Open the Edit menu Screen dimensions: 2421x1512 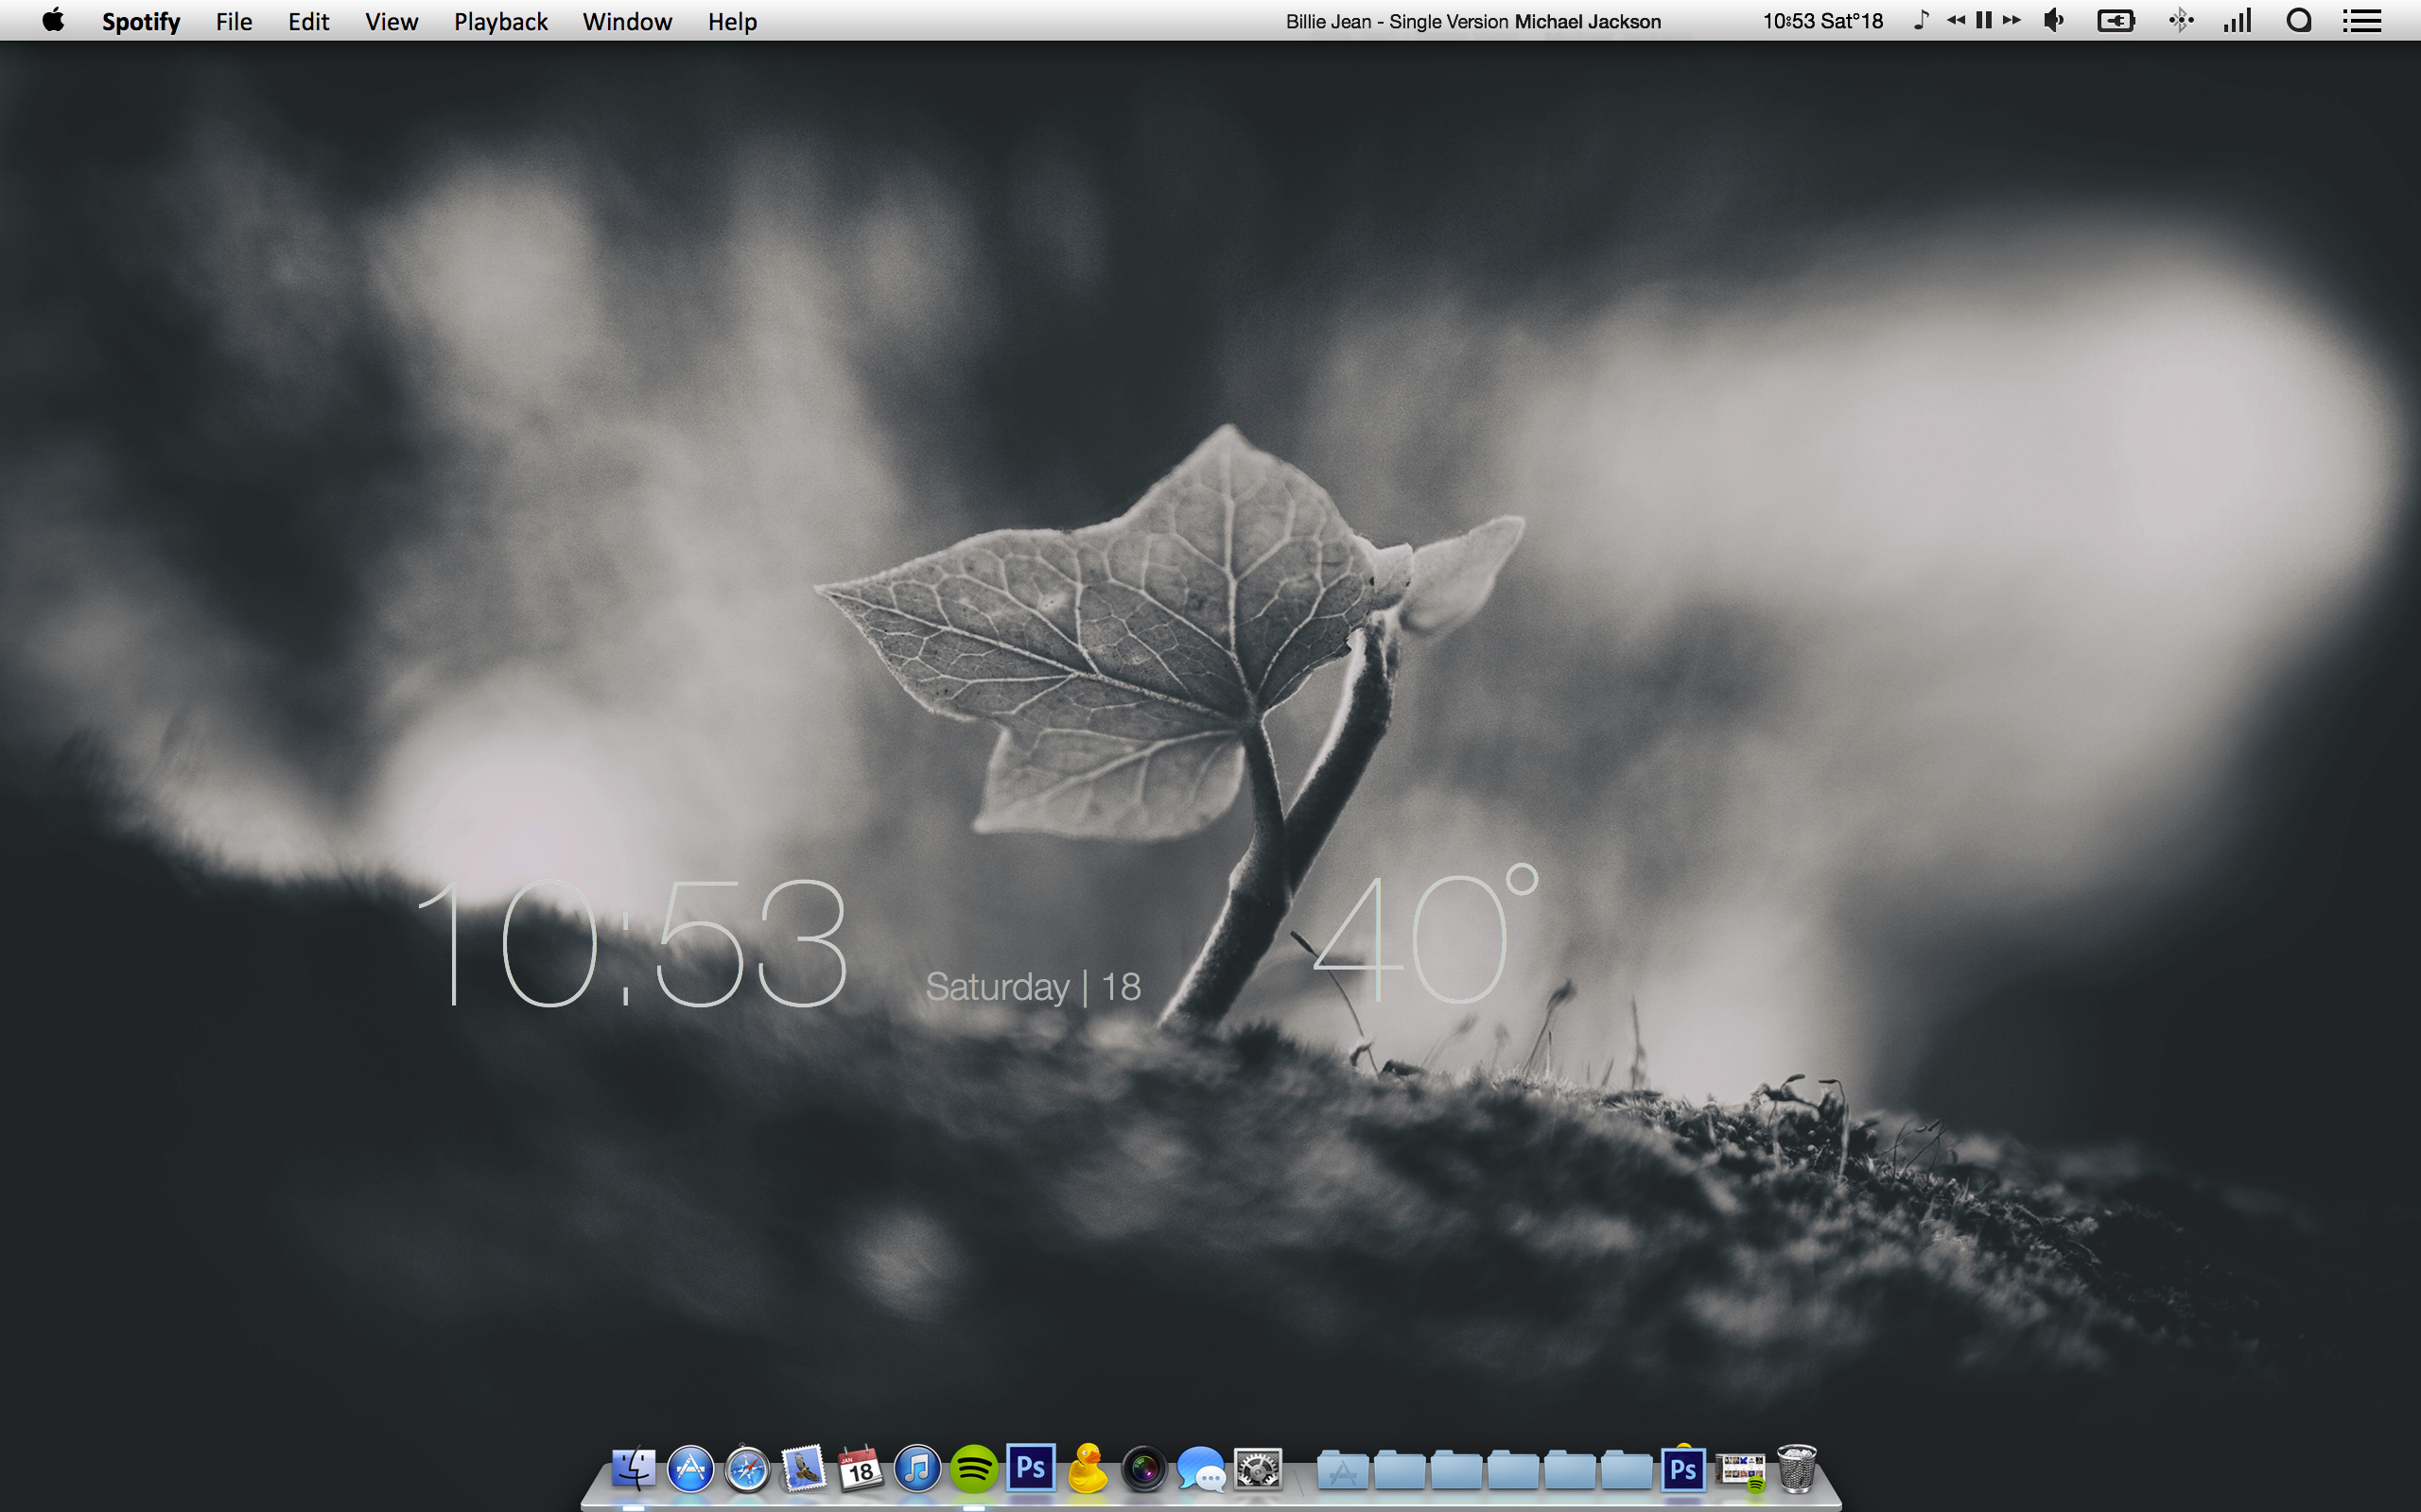[308, 21]
